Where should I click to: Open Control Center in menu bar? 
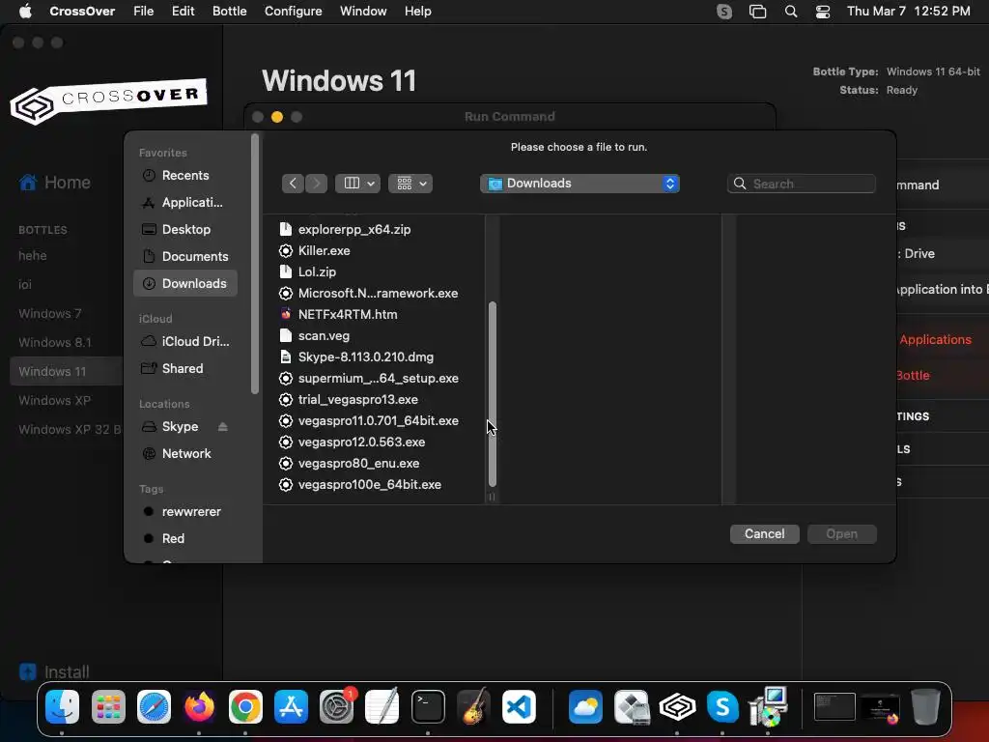click(823, 12)
